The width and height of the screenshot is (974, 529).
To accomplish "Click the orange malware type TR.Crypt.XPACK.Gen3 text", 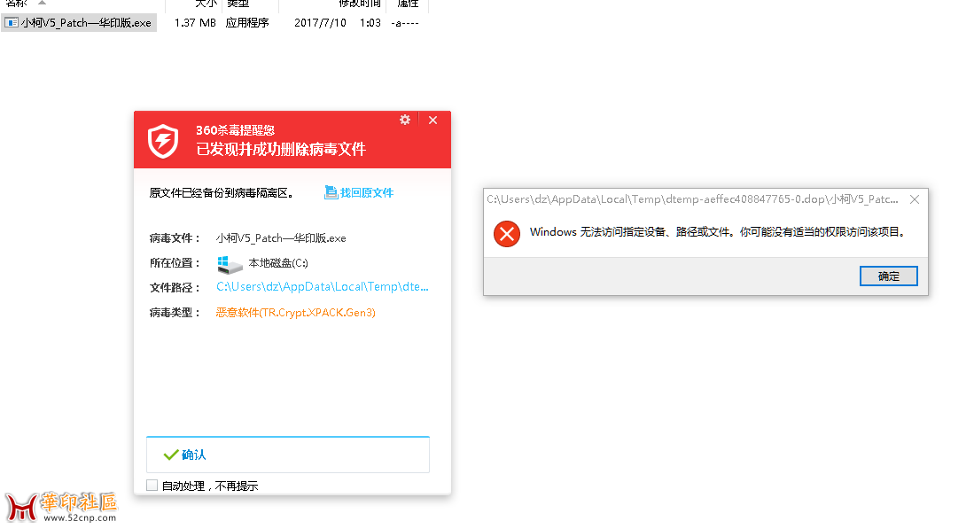I will [296, 312].
